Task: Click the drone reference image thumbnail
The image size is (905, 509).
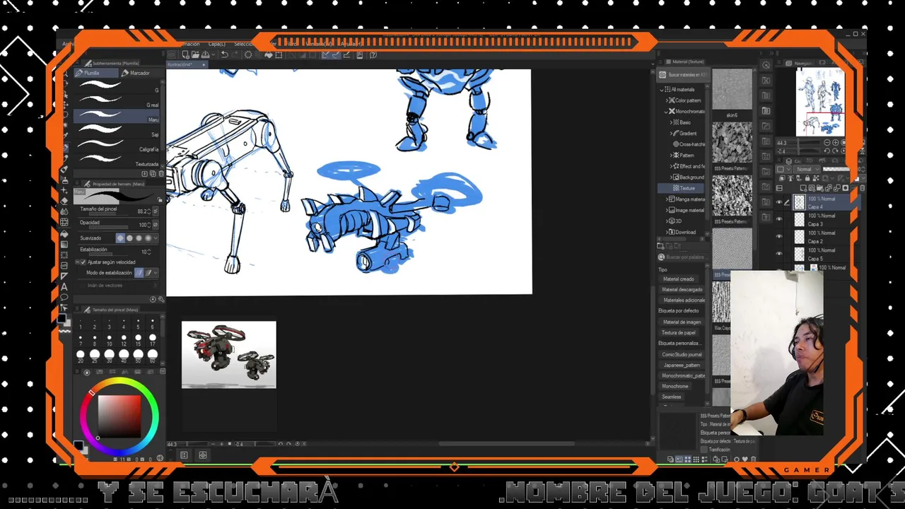Action: point(228,355)
